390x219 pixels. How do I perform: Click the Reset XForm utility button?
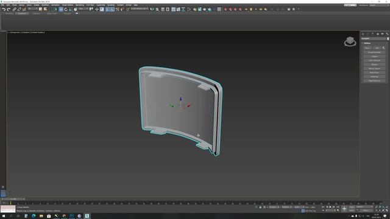(x=374, y=72)
